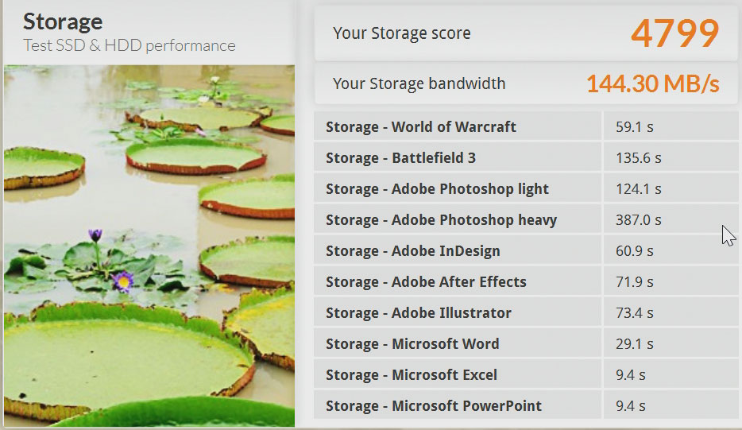
Task: Select the Microsoft Excel storage row
Action: [x=411, y=375]
